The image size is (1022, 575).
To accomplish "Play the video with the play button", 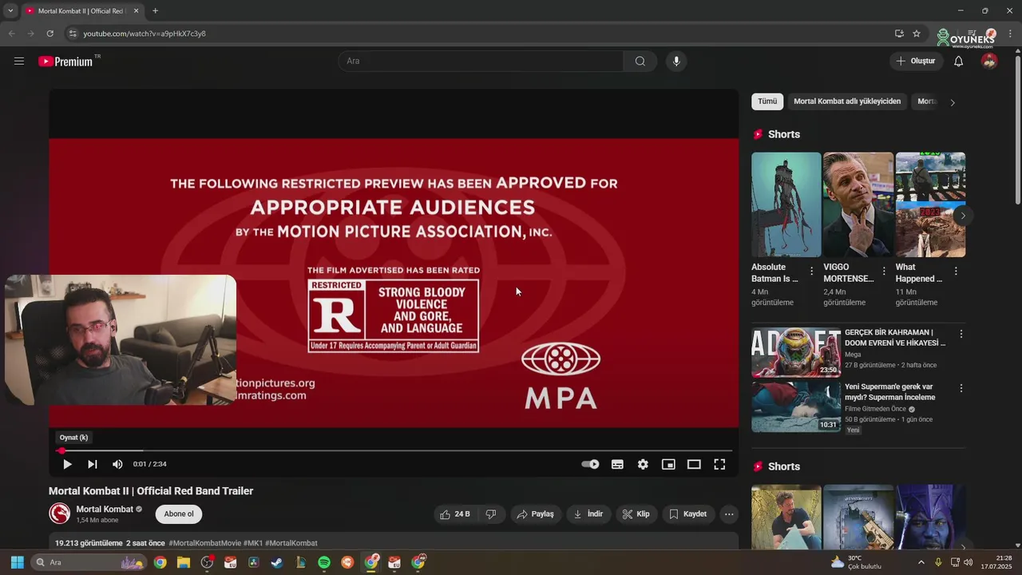I will point(67,464).
